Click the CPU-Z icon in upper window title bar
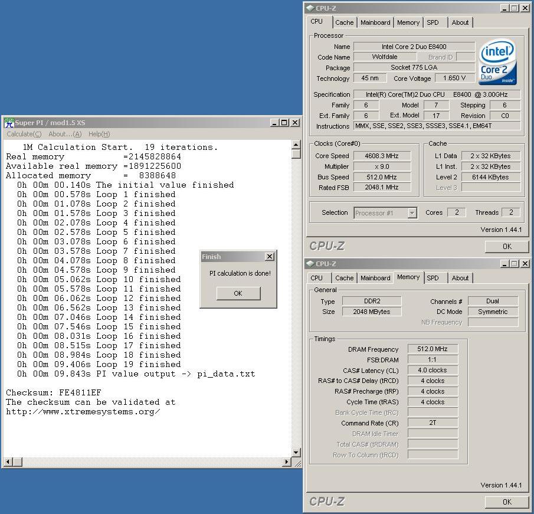 (310, 8)
